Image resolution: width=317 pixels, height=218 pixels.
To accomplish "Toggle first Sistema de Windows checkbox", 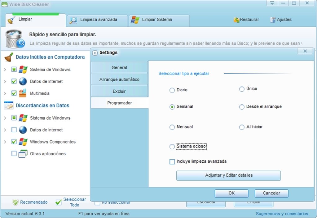I will pos(14,70).
